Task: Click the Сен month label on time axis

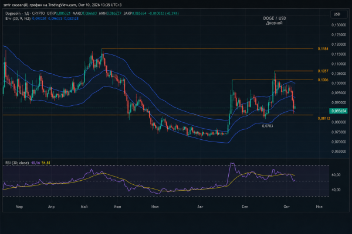Action: click(x=245, y=207)
